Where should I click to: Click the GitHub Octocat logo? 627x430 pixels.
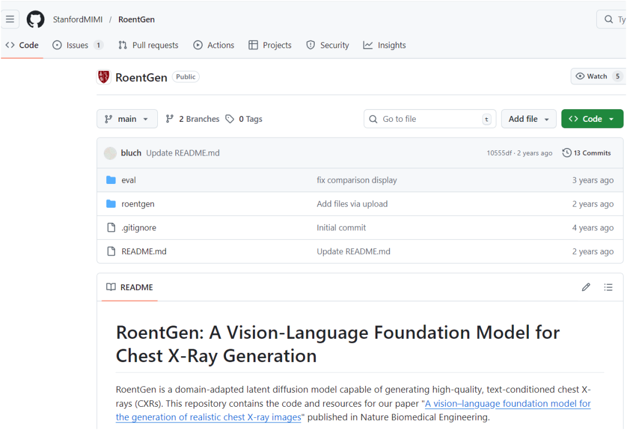[35, 19]
